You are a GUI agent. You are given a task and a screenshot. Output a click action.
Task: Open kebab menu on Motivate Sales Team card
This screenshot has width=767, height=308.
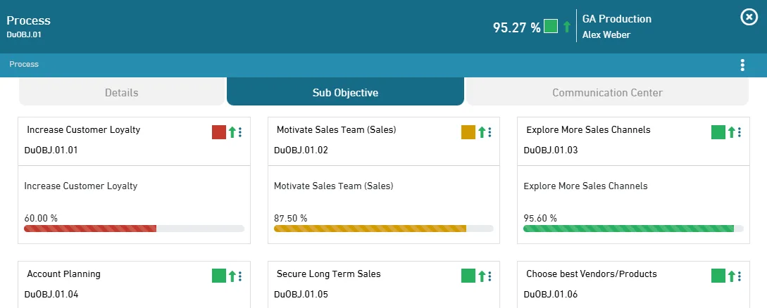(x=489, y=132)
